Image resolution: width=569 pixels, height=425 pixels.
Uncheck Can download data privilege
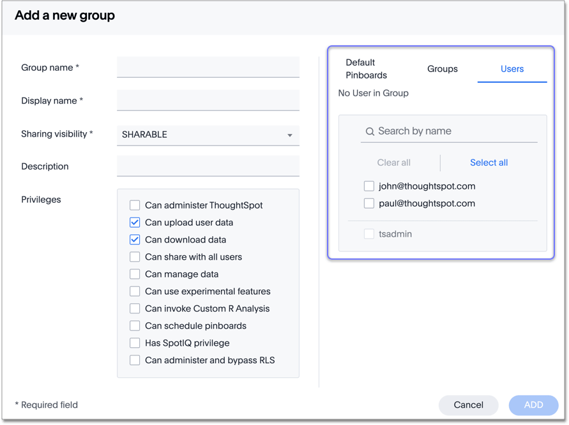[x=135, y=240]
